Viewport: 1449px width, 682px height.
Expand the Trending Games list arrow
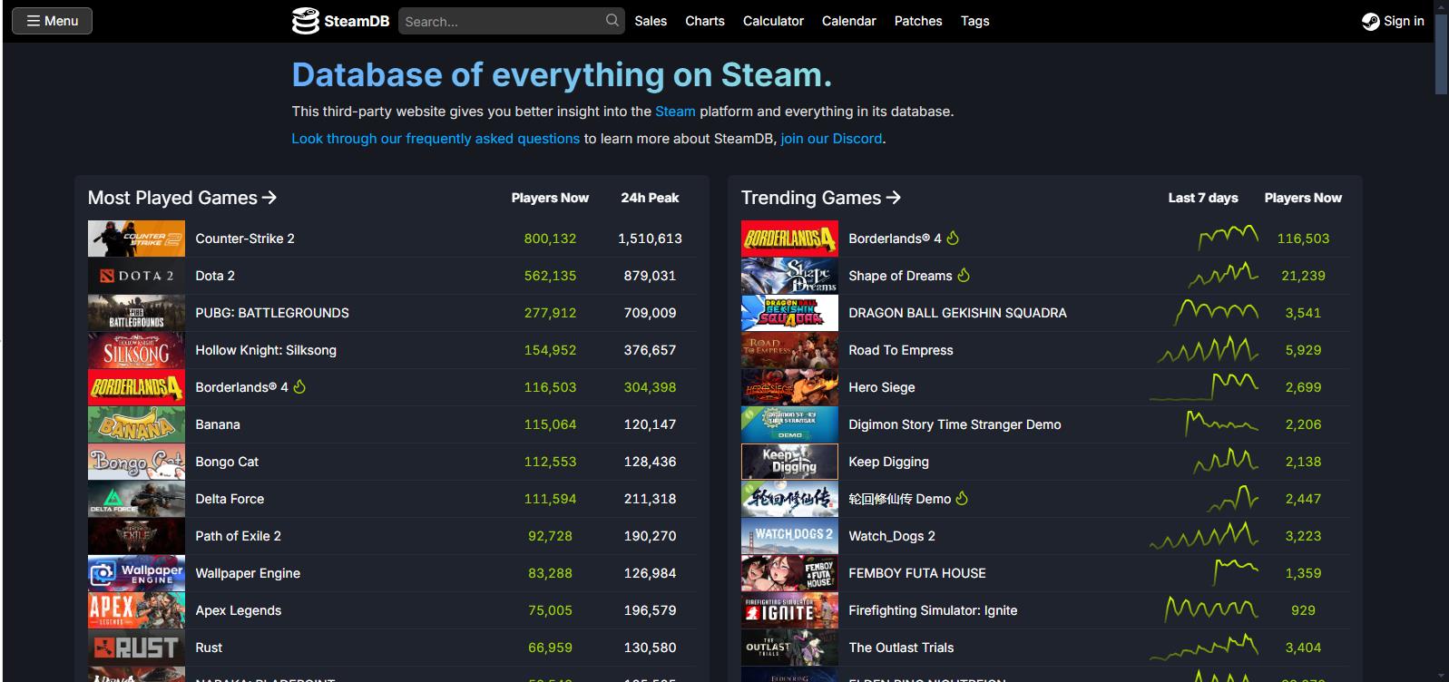[x=894, y=198]
